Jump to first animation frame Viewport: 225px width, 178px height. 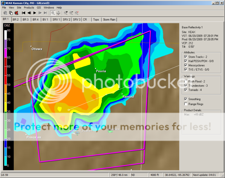click(x=24, y=13)
